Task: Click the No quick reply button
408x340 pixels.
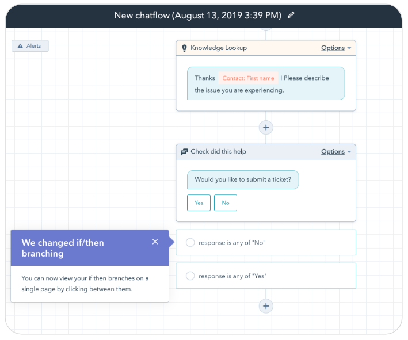Action: coord(226,203)
